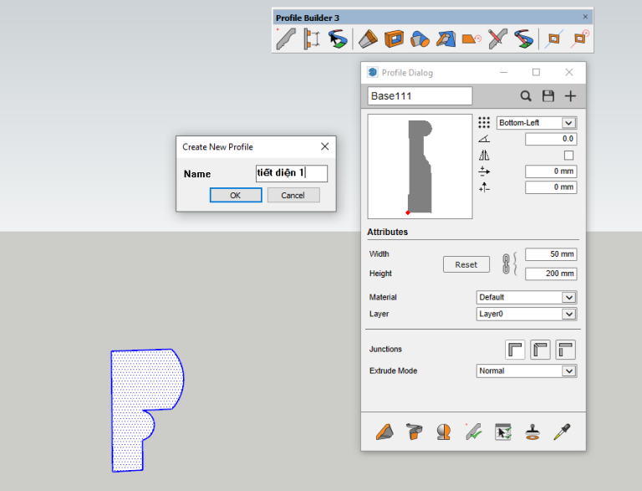Select the edit tools pencil icon

tap(497, 39)
